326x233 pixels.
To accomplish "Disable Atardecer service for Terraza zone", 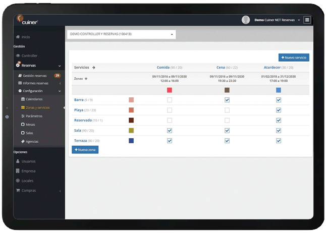I will click(x=279, y=141).
